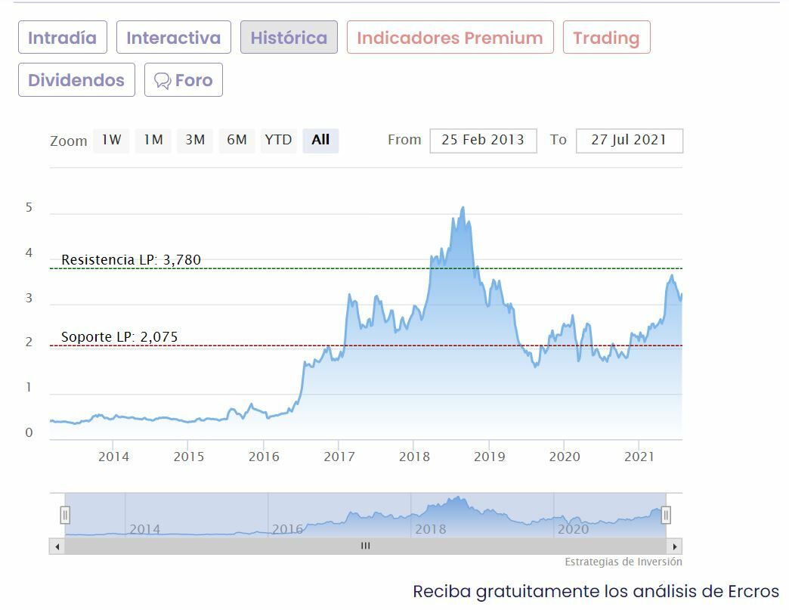789x610 pixels.
Task: Set zoom to 3M
Action: 195,140
